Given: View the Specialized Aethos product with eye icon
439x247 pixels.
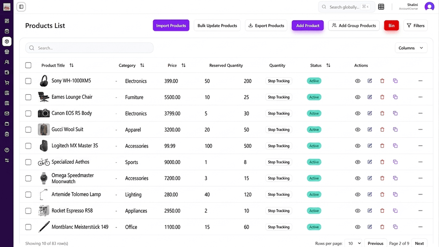Looking at the screenshot, I should pyautogui.click(x=358, y=162).
